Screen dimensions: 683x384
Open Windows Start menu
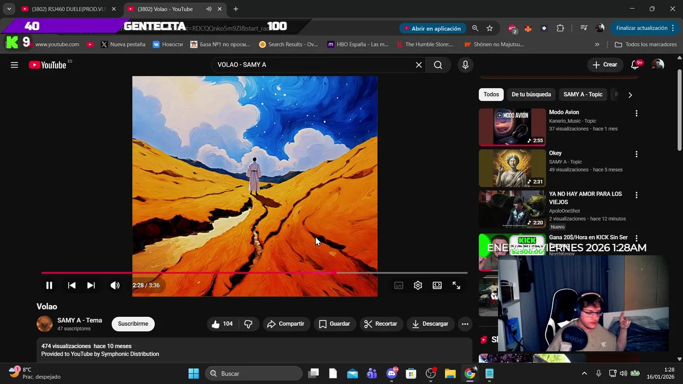click(194, 373)
